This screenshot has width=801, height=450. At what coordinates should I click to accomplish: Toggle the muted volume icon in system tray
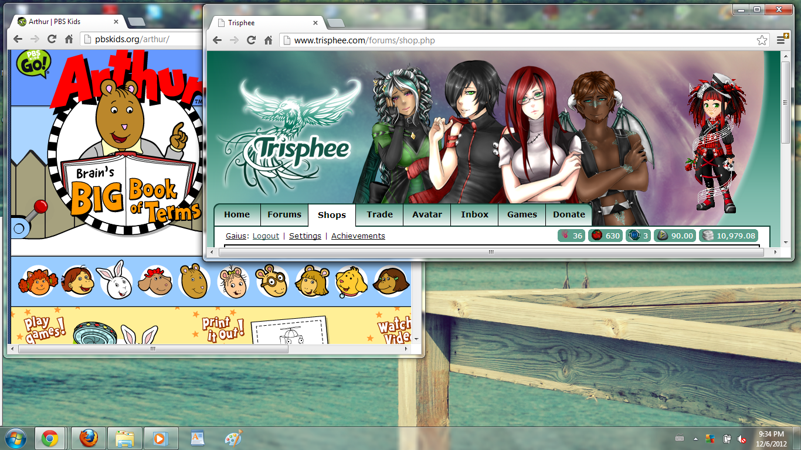(742, 438)
